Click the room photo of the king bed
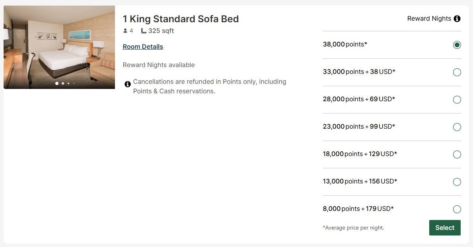The image size is (473, 247). 59,44
